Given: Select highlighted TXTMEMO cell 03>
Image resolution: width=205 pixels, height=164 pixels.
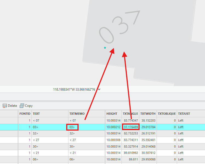Looking at the screenshot, I should pyautogui.click(x=72, y=127).
